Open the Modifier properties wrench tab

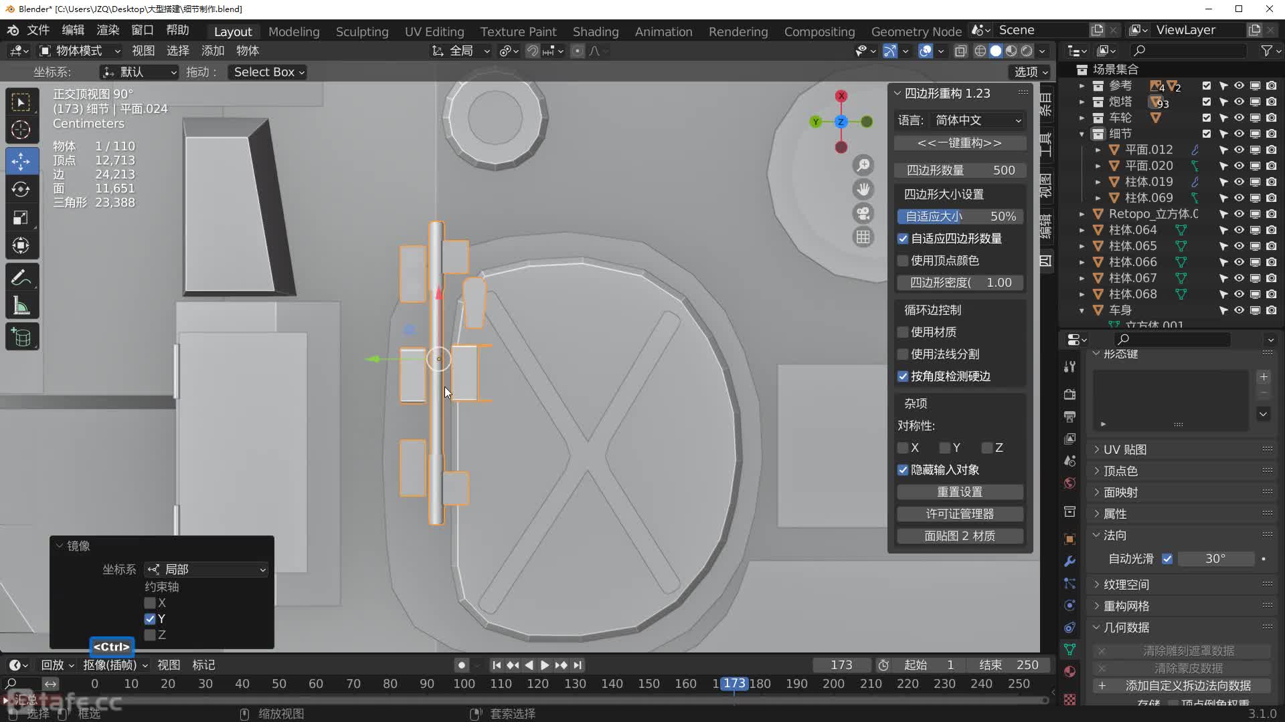(1069, 562)
